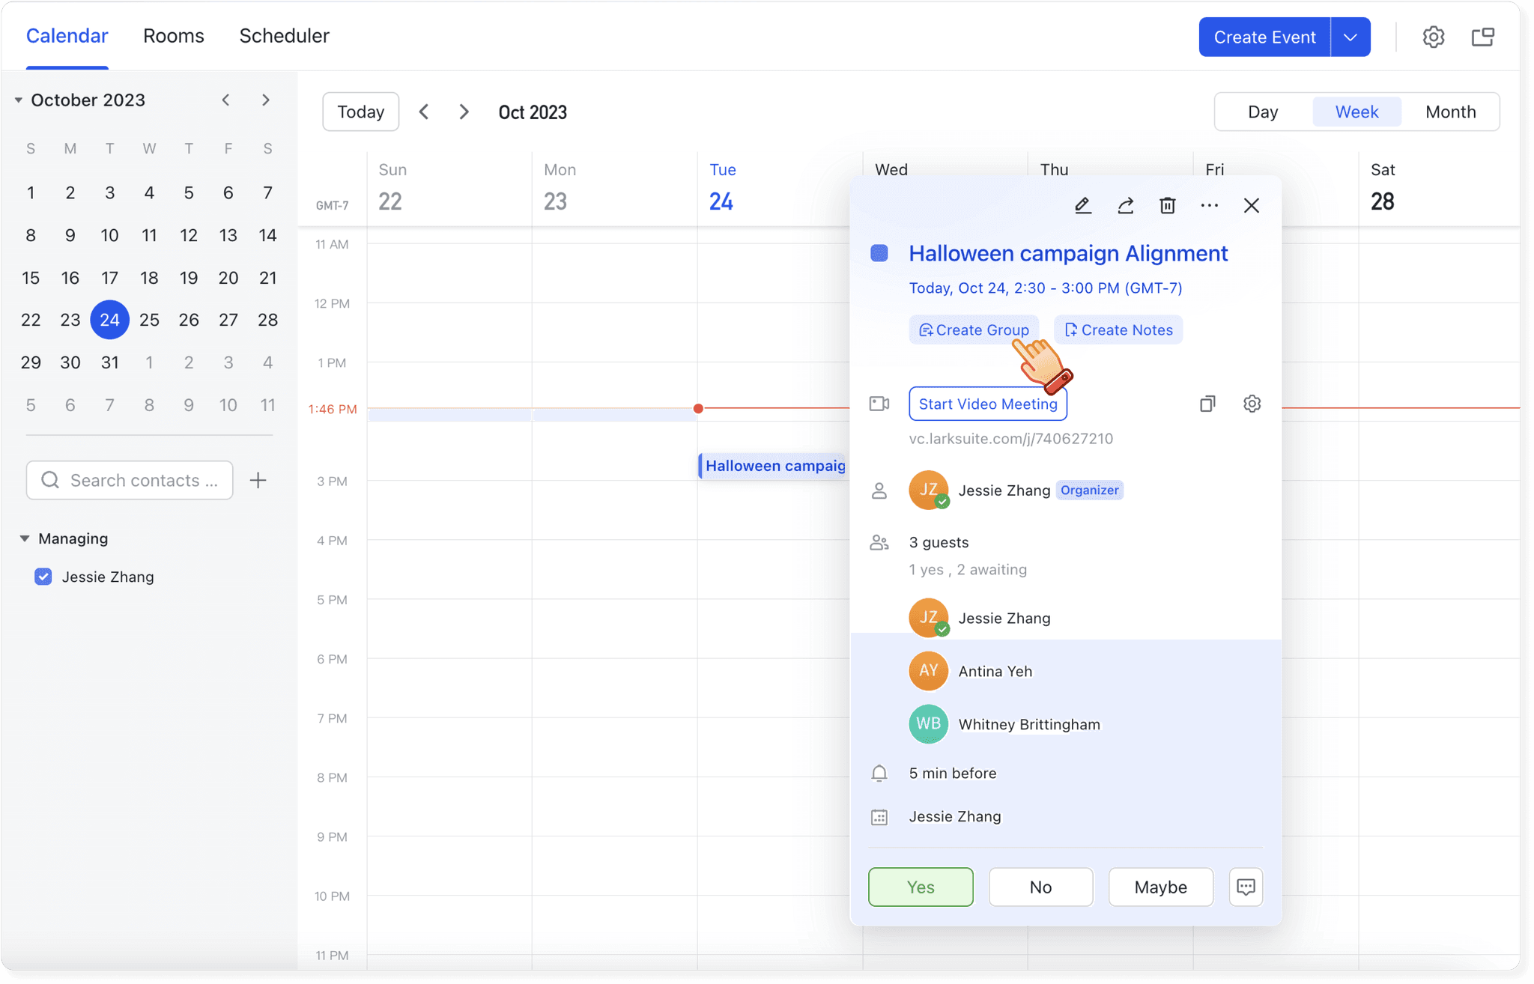Uncheck the Jessie Zhang calendar checkbox
The height and width of the screenshot is (984, 1534).
[43, 577]
